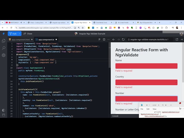This screenshot has width=184, height=138.
Task: Toggle the split editor layout icon
Action: point(104,39)
